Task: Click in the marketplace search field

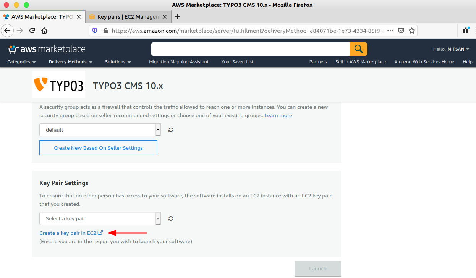Action: coord(251,49)
